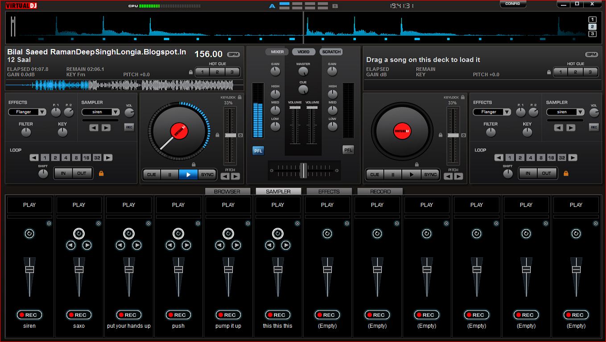606x342 pixels.
Task: Click the next sample arrow in right sampler
Action: 571,128
